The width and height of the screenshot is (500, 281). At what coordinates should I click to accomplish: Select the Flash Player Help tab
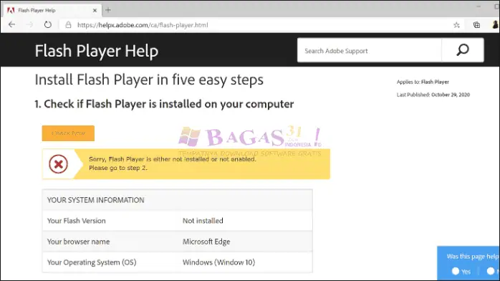click(52, 10)
